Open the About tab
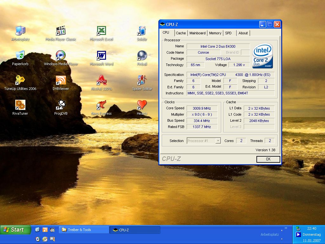325x244 pixels. point(243,33)
